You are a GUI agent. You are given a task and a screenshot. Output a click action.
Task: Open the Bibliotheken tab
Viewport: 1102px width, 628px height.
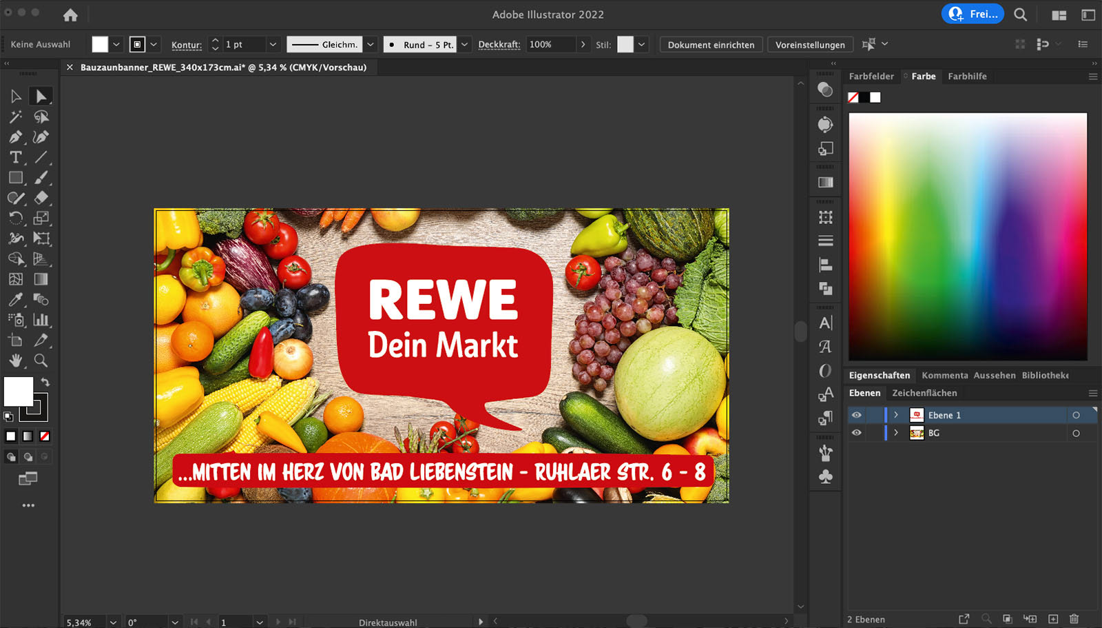(x=1046, y=376)
